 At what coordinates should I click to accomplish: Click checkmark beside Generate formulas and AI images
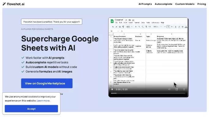coord(23,72)
